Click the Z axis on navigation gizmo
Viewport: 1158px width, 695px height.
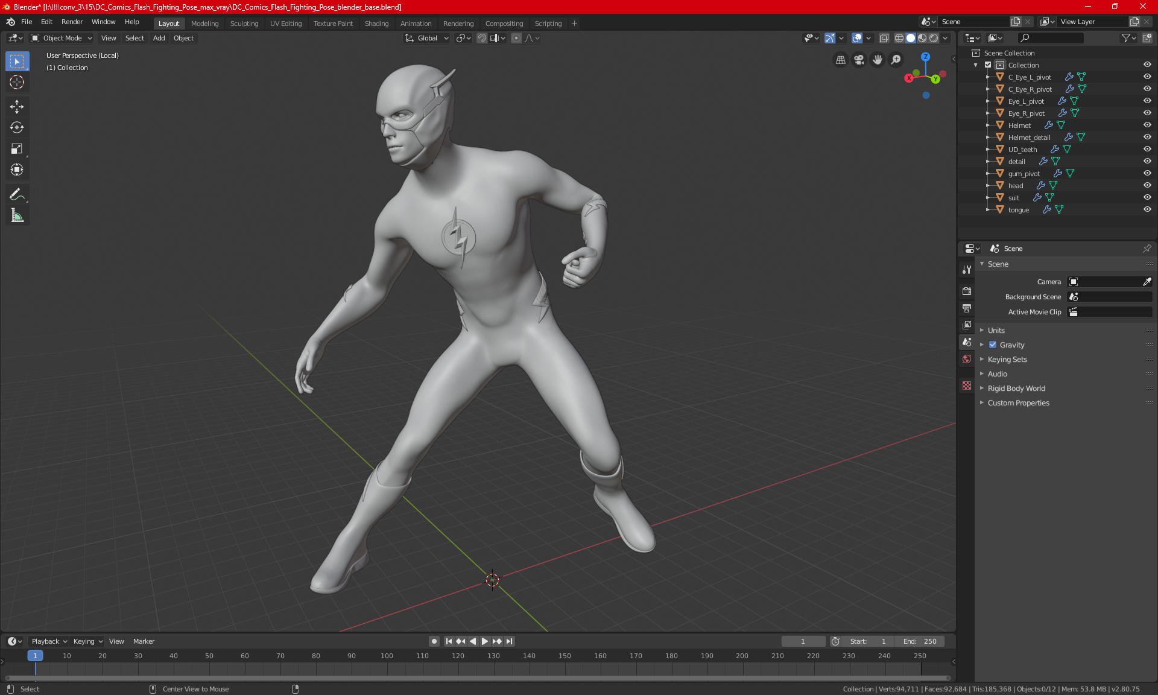(925, 57)
